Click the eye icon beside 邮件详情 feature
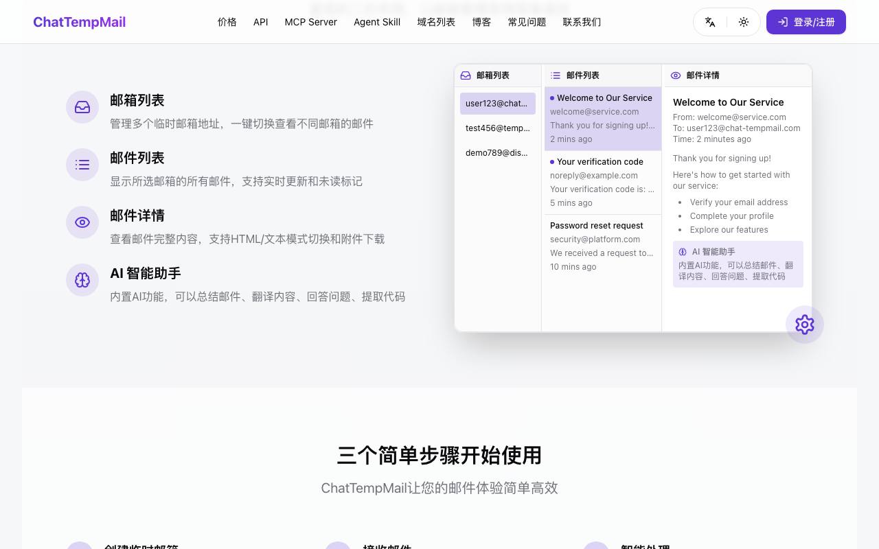 82,222
